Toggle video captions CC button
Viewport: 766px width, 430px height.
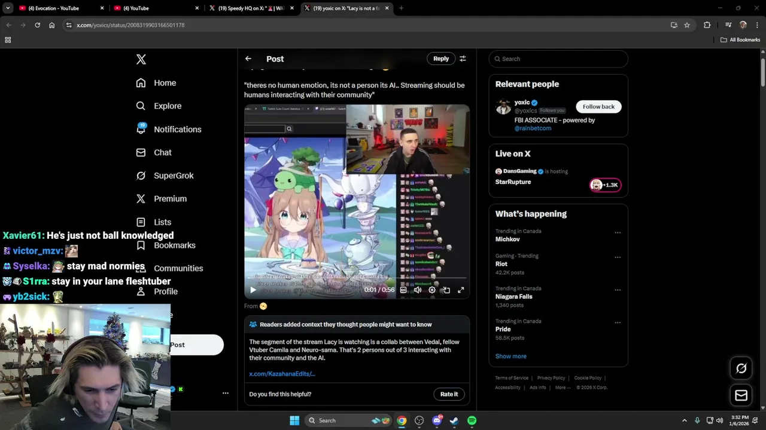403,290
